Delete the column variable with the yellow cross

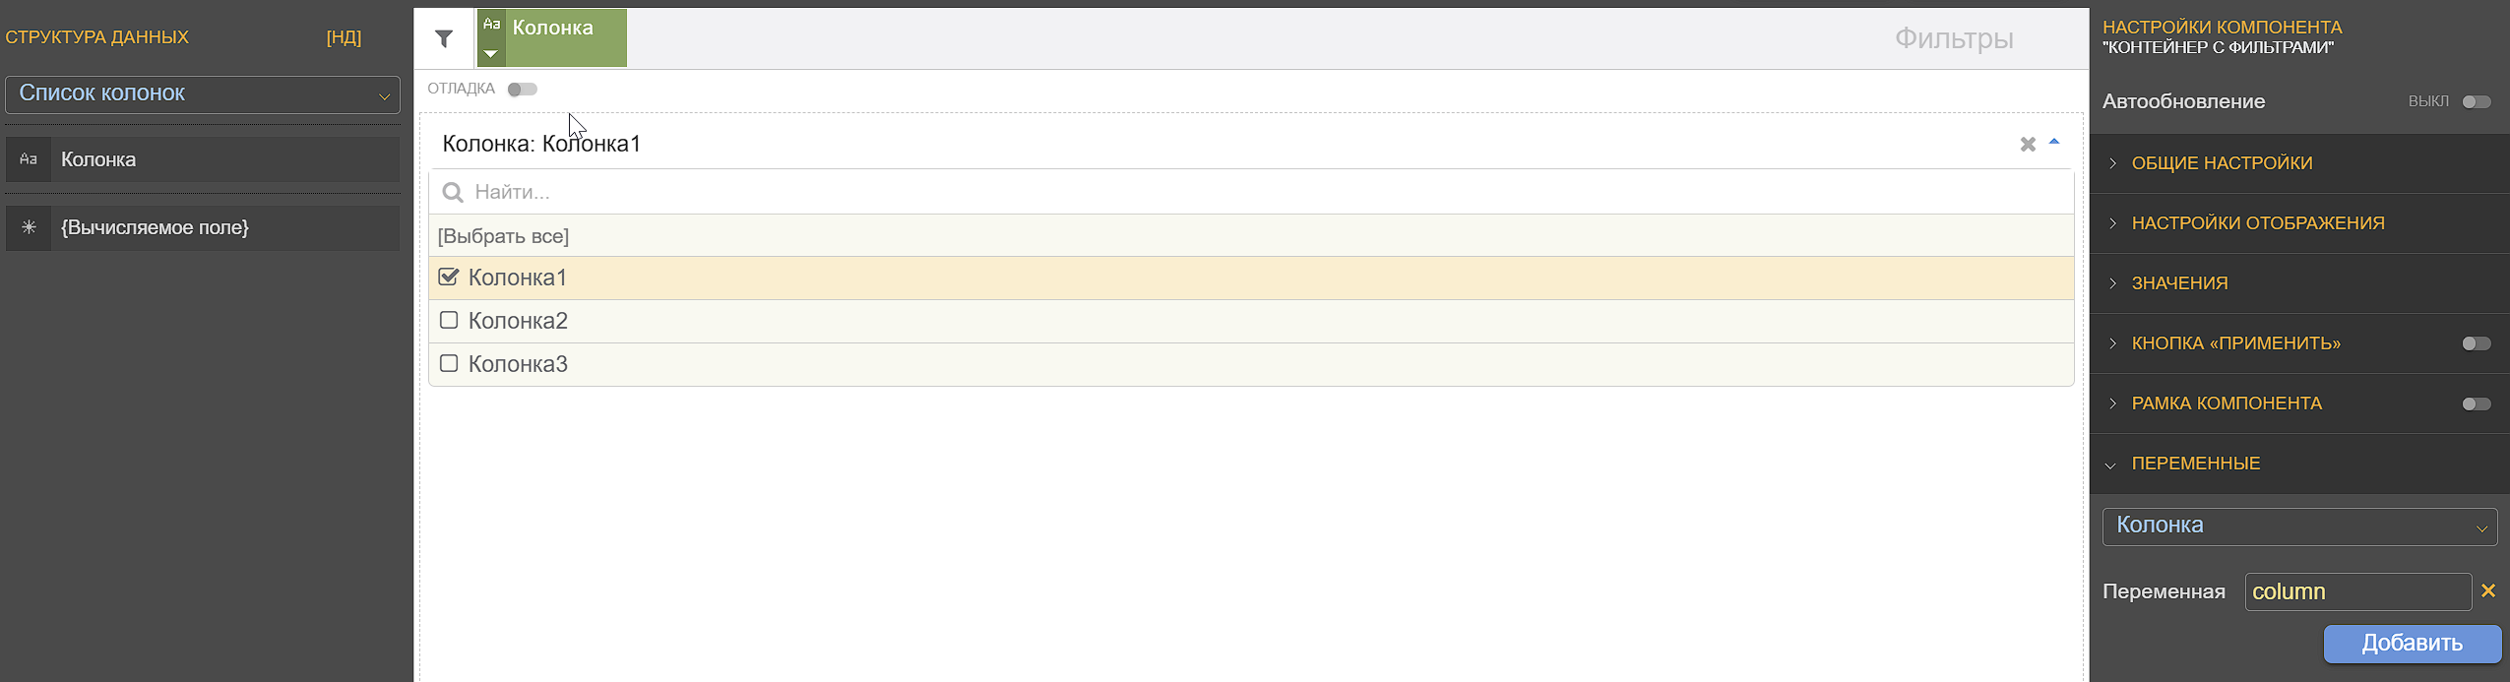[x=2488, y=590]
